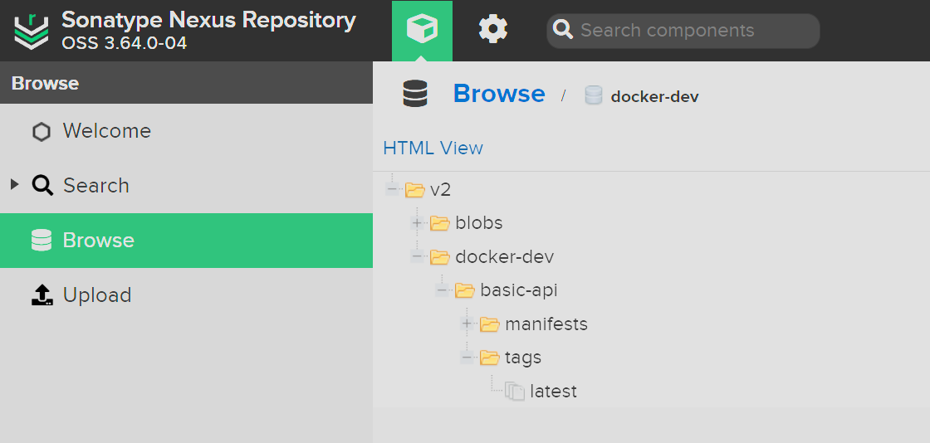Select the tags tree label
Viewport: 930px width, 443px height.
pyautogui.click(x=523, y=358)
